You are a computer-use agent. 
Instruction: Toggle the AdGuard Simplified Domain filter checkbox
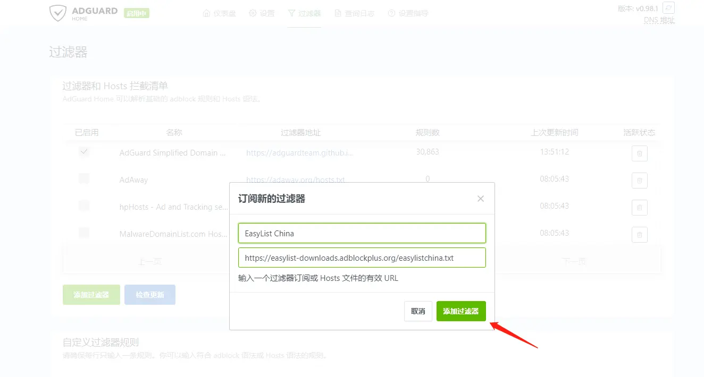tap(84, 152)
